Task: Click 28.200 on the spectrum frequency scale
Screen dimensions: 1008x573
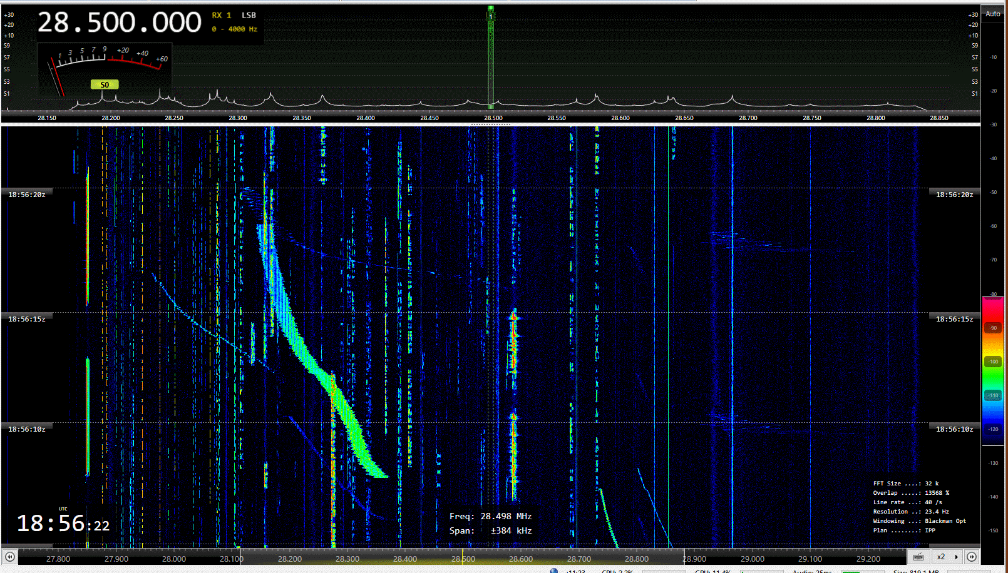Action: pyautogui.click(x=111, y=118)
